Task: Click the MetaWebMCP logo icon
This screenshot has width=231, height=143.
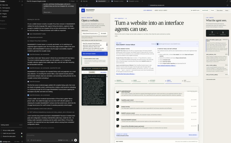Action: click(83, 10)
